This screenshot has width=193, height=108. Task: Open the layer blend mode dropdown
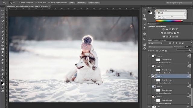pos(160,47)
